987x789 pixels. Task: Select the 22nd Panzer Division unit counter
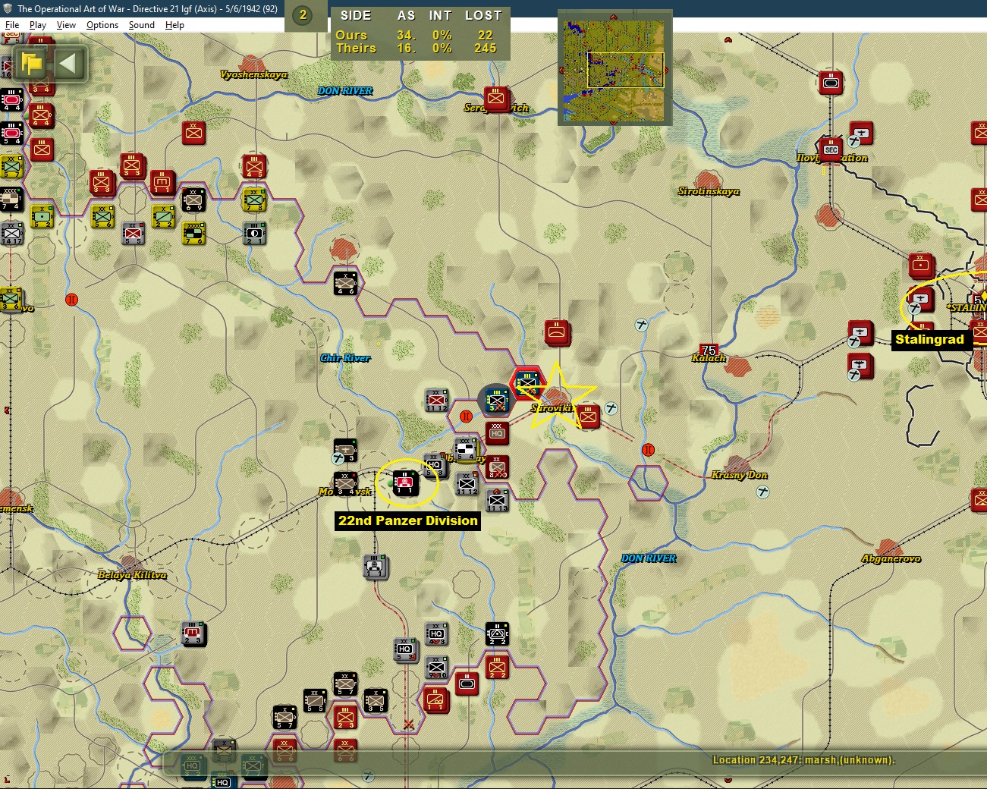(406, 483)
